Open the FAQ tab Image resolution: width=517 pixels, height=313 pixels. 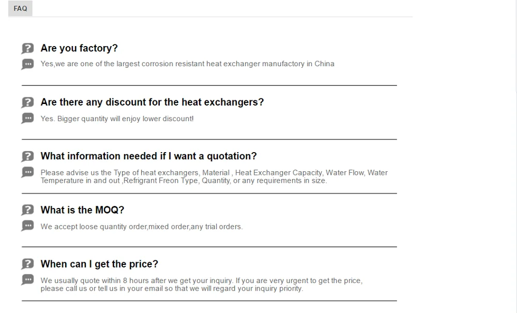[20, 8]
